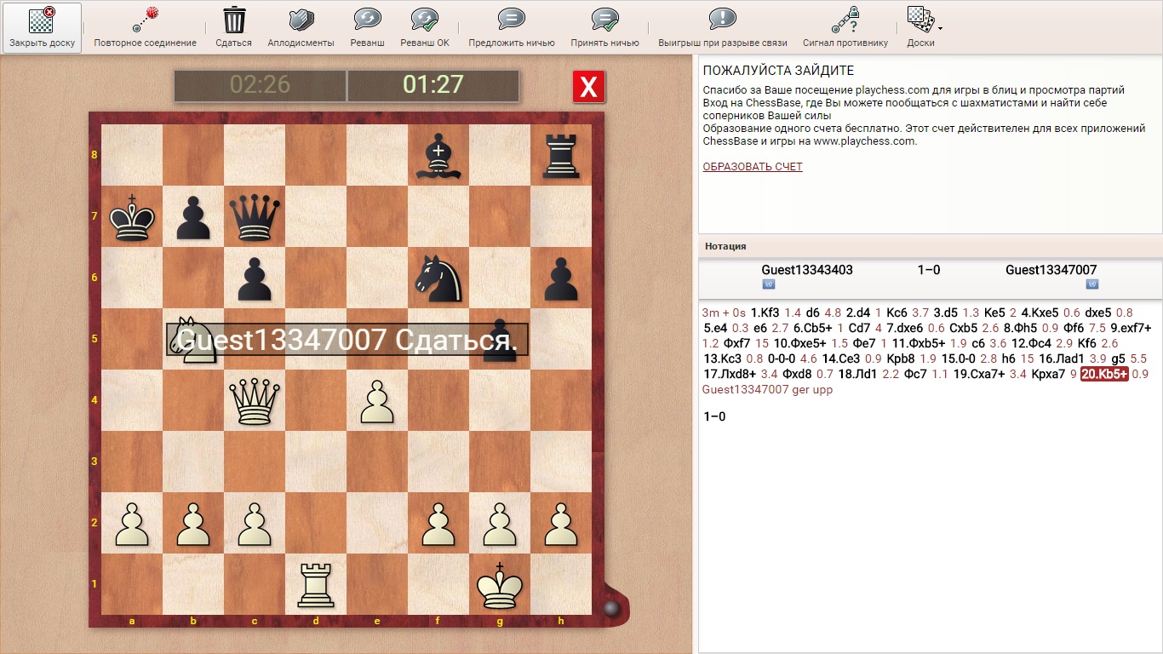This screenshot has height=654, width=1163.
Task: Click Signal to opponent (Сигнал противнику) icon
Action: pos(845,20)
